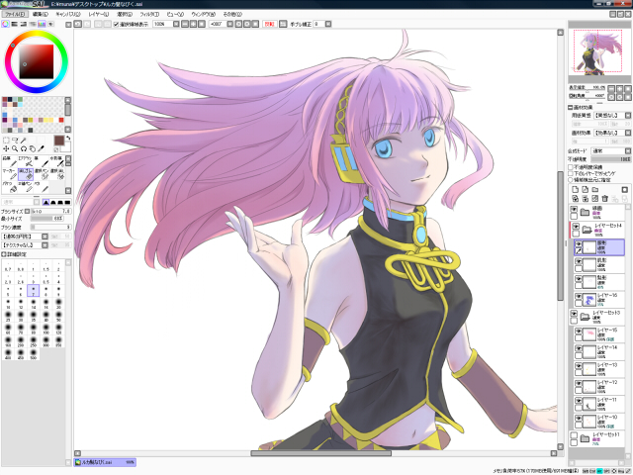The height and width of the screenshot is (475, 633).
Task: Toggle visibility of the top folder layer
Action: (x=574, y=209)
